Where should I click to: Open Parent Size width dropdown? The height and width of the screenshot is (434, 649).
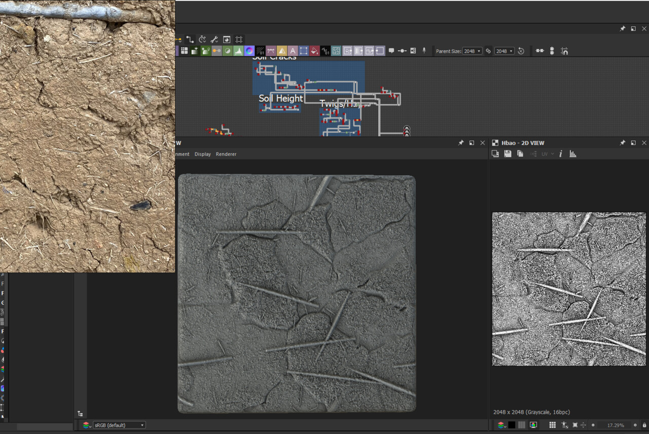pyautogui.click(x=472, y=51)
